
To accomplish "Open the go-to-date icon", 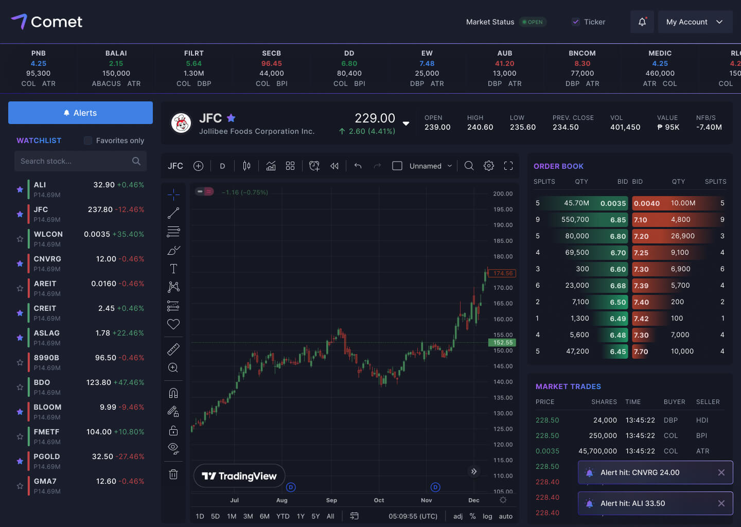I will click(x=355, y=516).
